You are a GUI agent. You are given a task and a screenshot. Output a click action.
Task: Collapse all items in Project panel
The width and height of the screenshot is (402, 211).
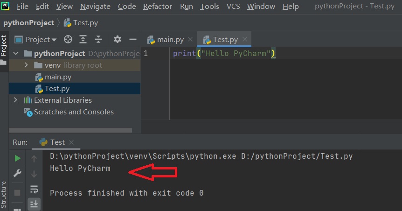coord(98,39)
